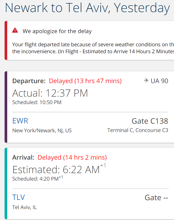The image size is (174, 220).
Task: Click the airplane icon beside UA 90
Action: tap(146, 81)
